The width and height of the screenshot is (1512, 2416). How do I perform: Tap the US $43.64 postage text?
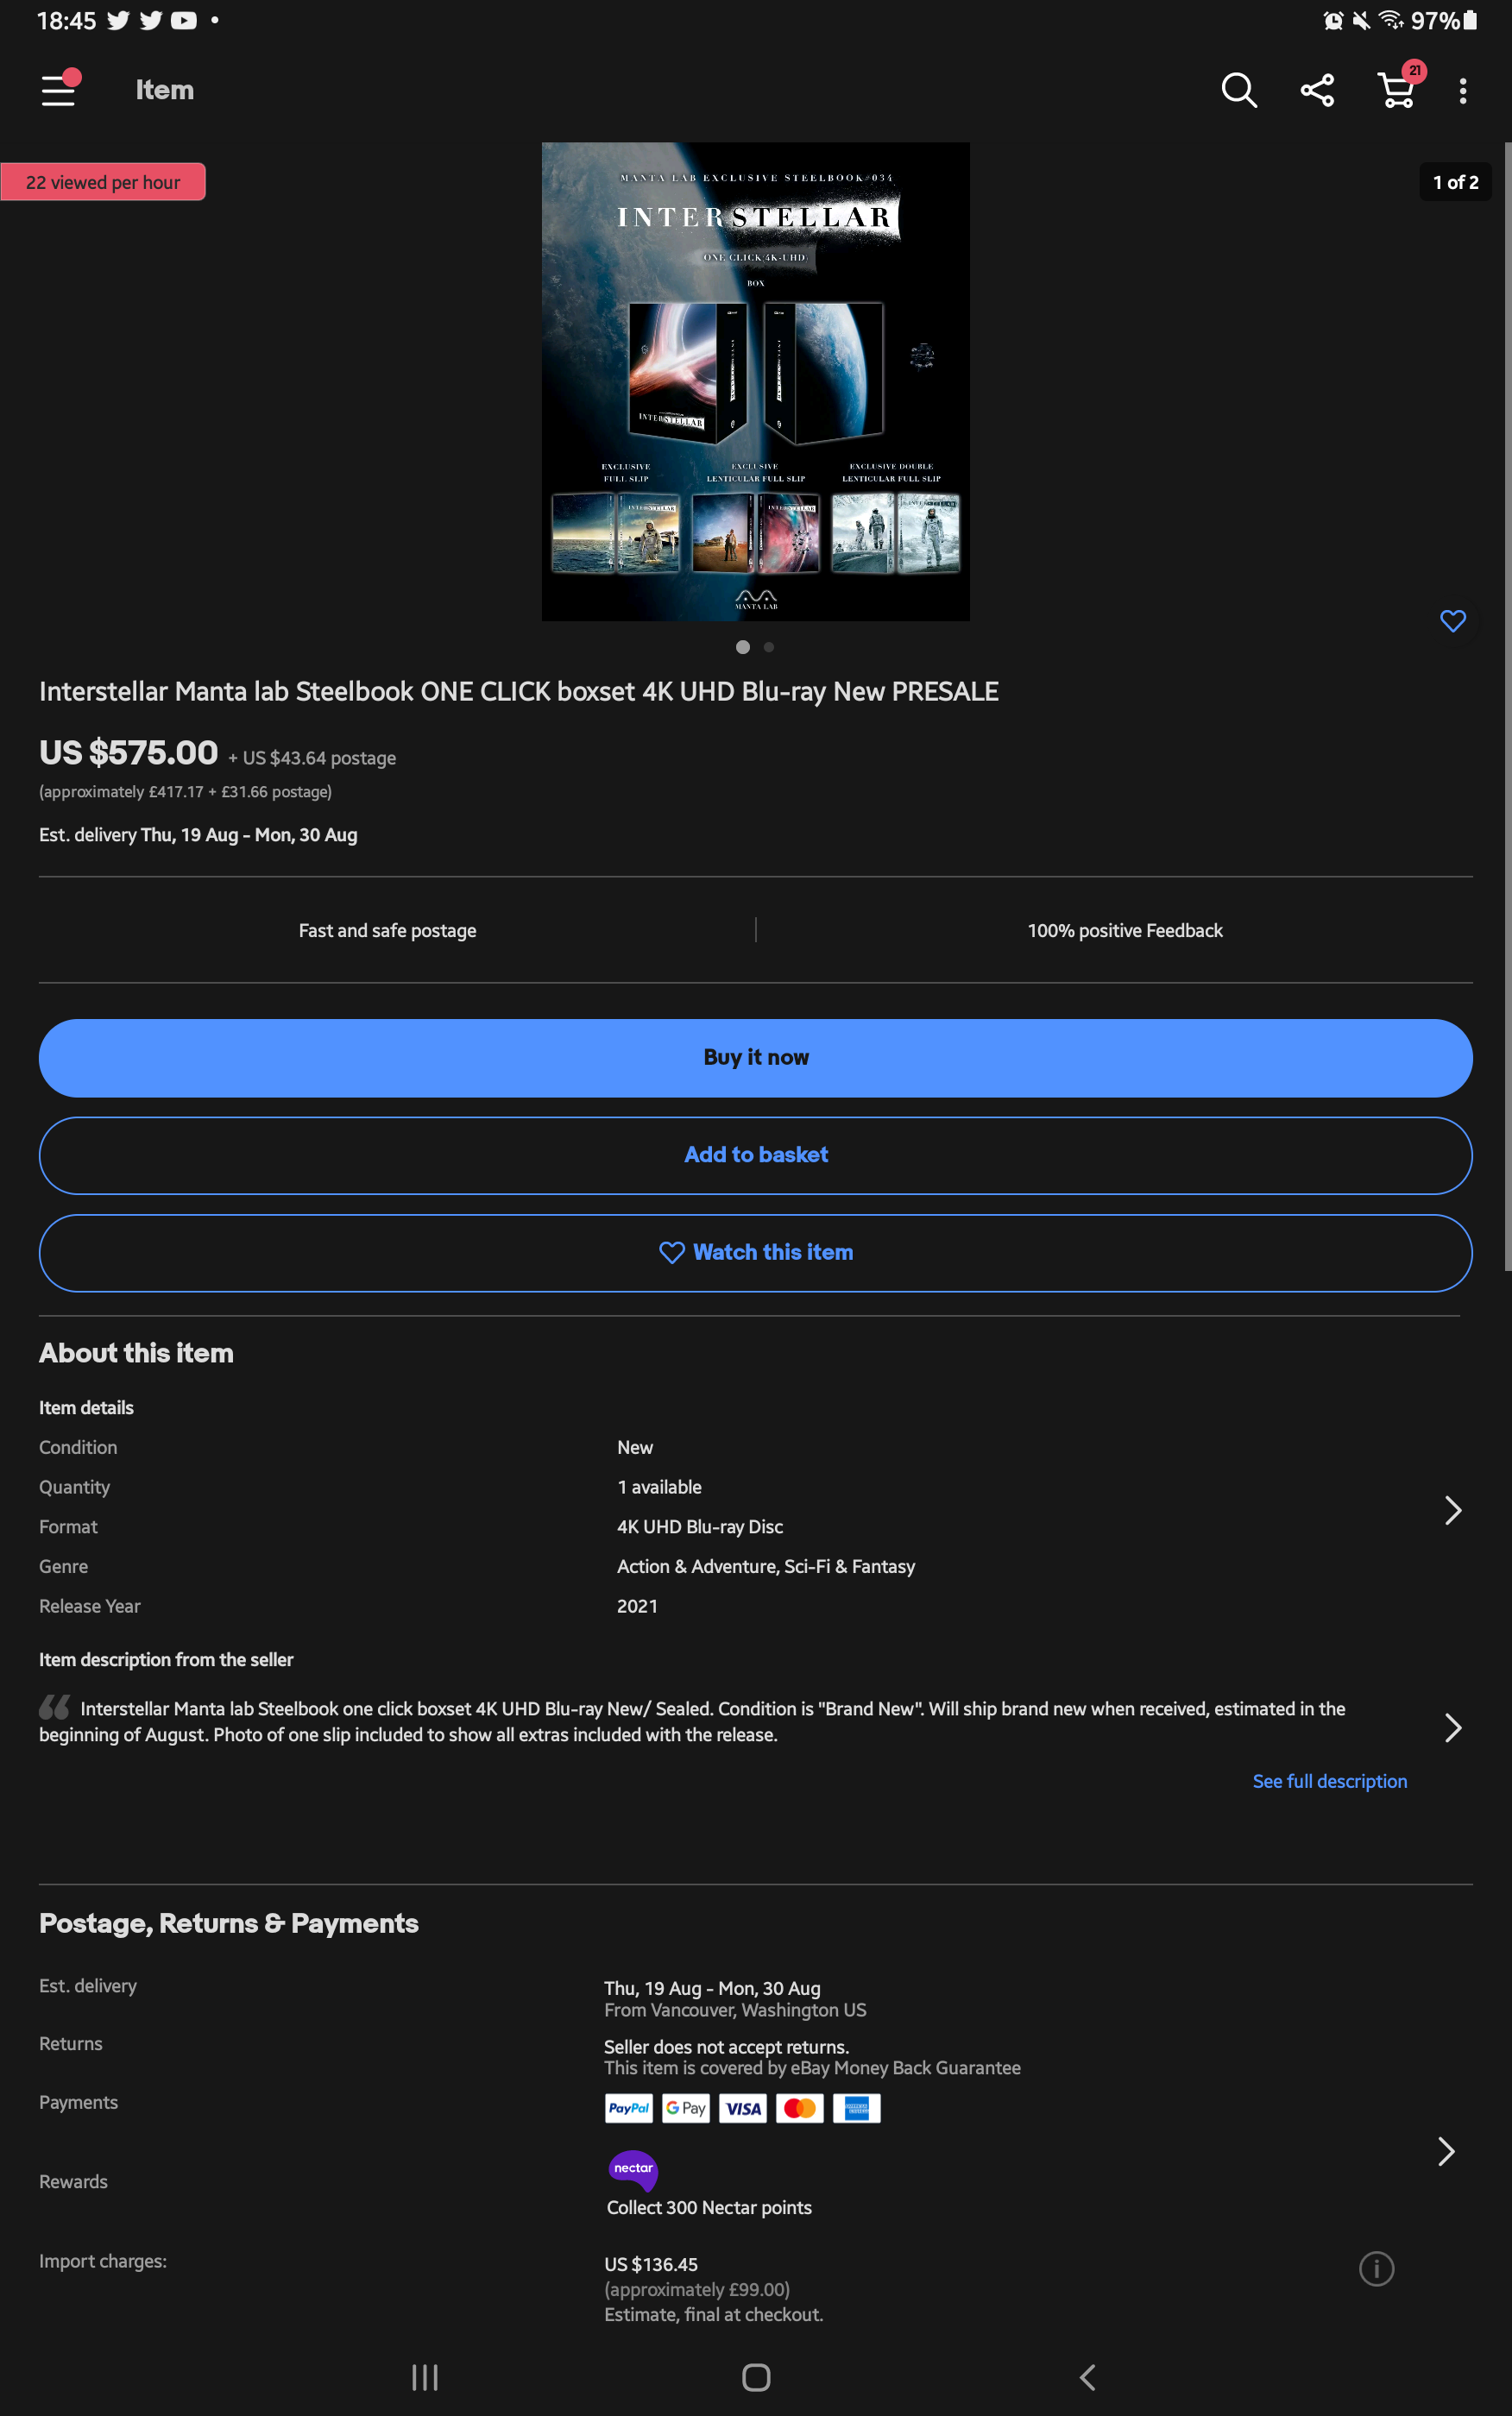click(x=312, y=758)
